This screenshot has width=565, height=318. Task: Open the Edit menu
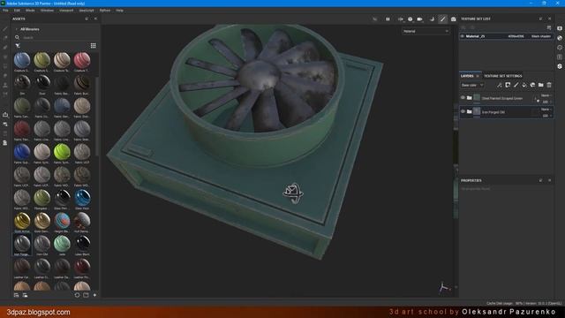(17, 11)
